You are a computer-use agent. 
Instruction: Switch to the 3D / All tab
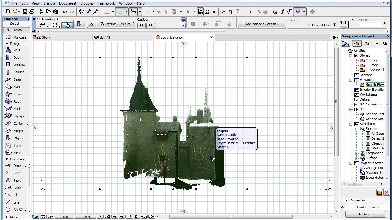click(x=104, y=37)
